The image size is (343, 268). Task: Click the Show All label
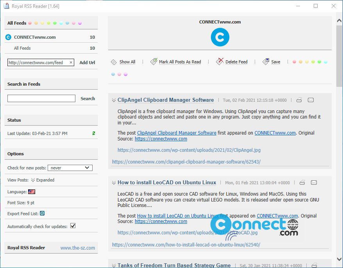[127, 62]
